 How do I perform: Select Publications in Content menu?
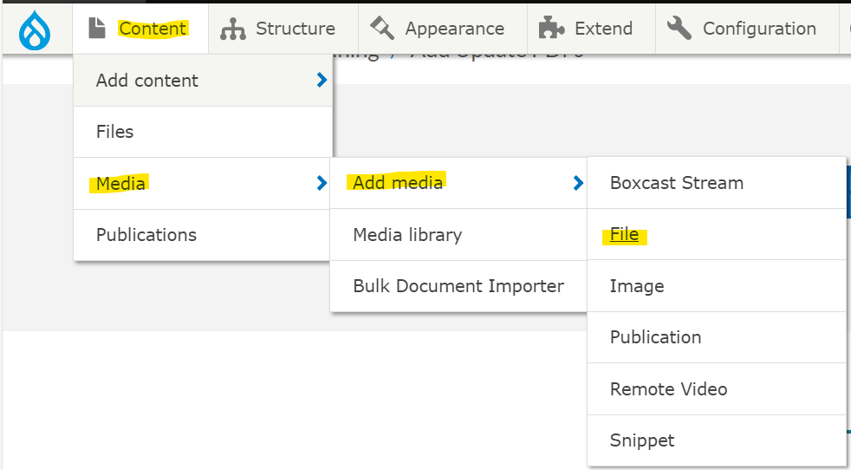coord(201,235)
